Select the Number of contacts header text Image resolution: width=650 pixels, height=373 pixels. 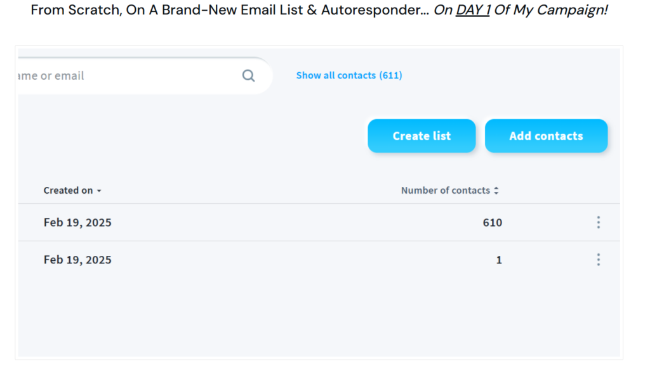[445, 191]
